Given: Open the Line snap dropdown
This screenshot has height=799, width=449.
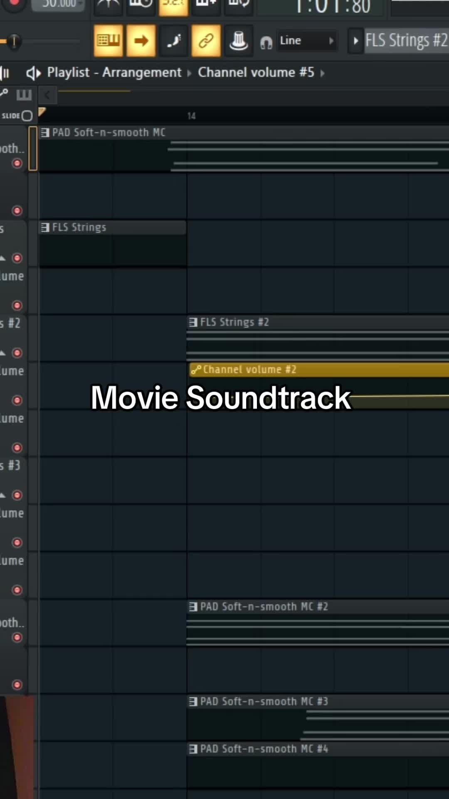Looking at the screenshot, I should [307, 41].
